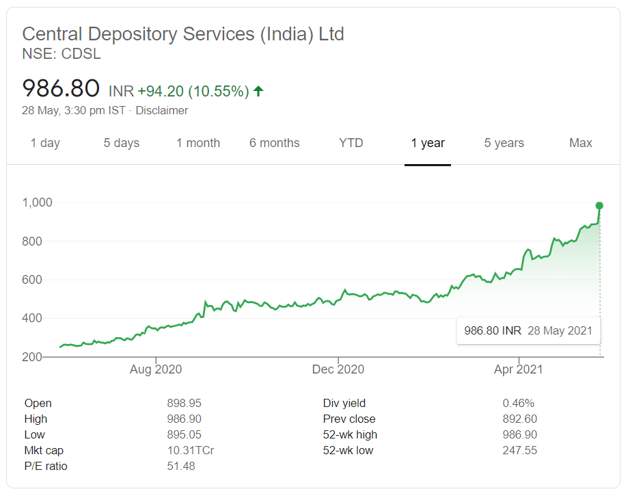This screenshot has height=498, width=628.
Task: Click the green chart endpoint marker
Action: [599, 206]
